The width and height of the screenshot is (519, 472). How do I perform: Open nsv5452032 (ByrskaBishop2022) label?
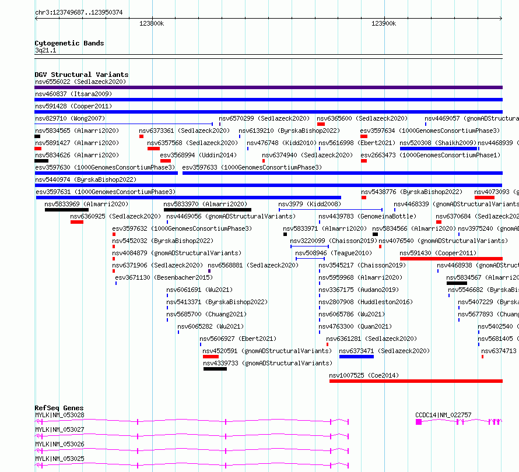[x=163, y=241]
